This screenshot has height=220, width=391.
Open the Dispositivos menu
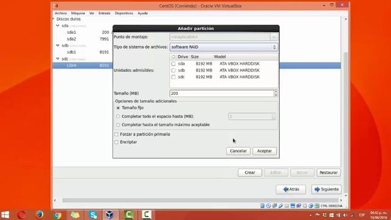pyautogui.click(x=124, y=13)
